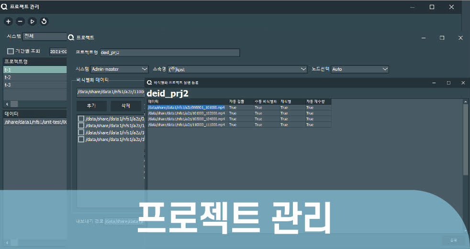The width and height of the screenshot is (470, 249).
Task: Click the 추가 button
Action: click(91, 106)
